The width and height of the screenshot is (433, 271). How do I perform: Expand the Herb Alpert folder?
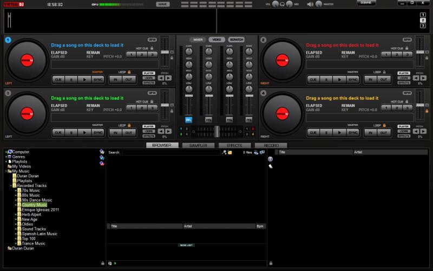pyautogui.click(x=16, y=215)
